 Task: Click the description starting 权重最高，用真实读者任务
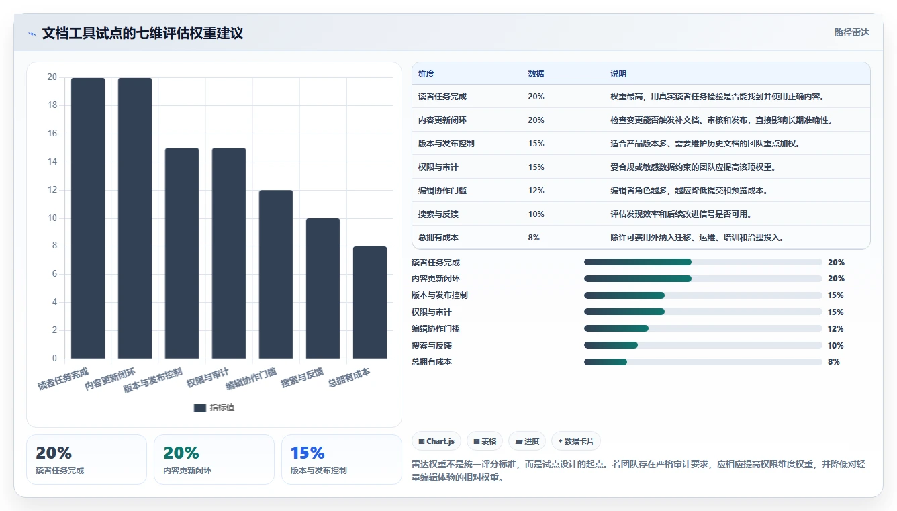pos(717,97)
